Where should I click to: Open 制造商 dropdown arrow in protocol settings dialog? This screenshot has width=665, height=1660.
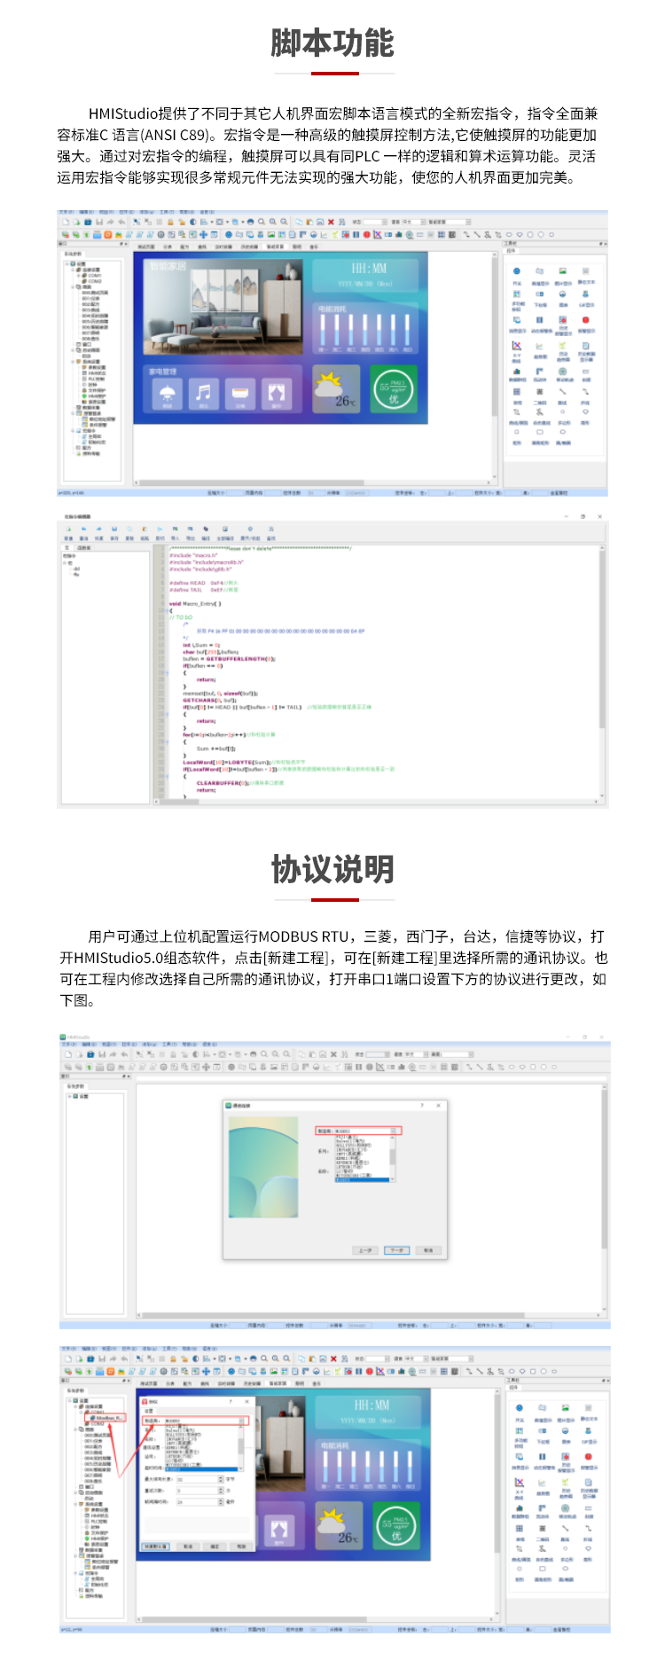[239, 1420]
